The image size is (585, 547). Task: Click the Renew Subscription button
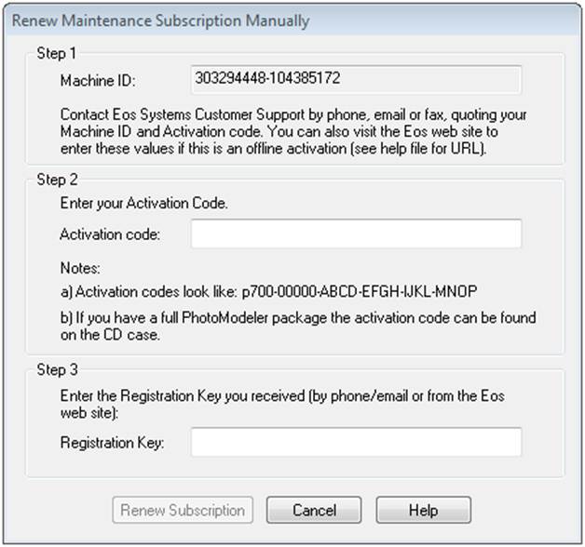(x=182, y=510)
